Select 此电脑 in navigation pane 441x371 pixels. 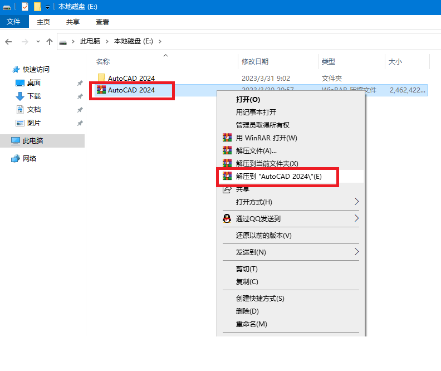[x=42, y=140]
